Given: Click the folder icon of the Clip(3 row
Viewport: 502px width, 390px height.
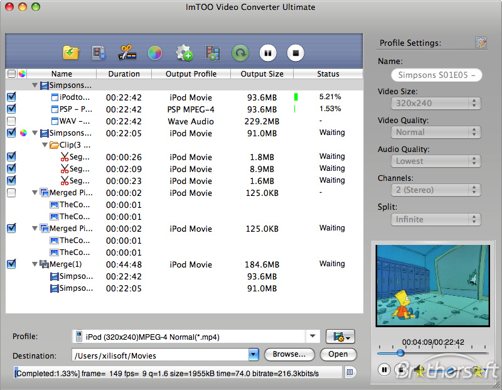Looking at the screenshot, I should [x=55, y=145].
